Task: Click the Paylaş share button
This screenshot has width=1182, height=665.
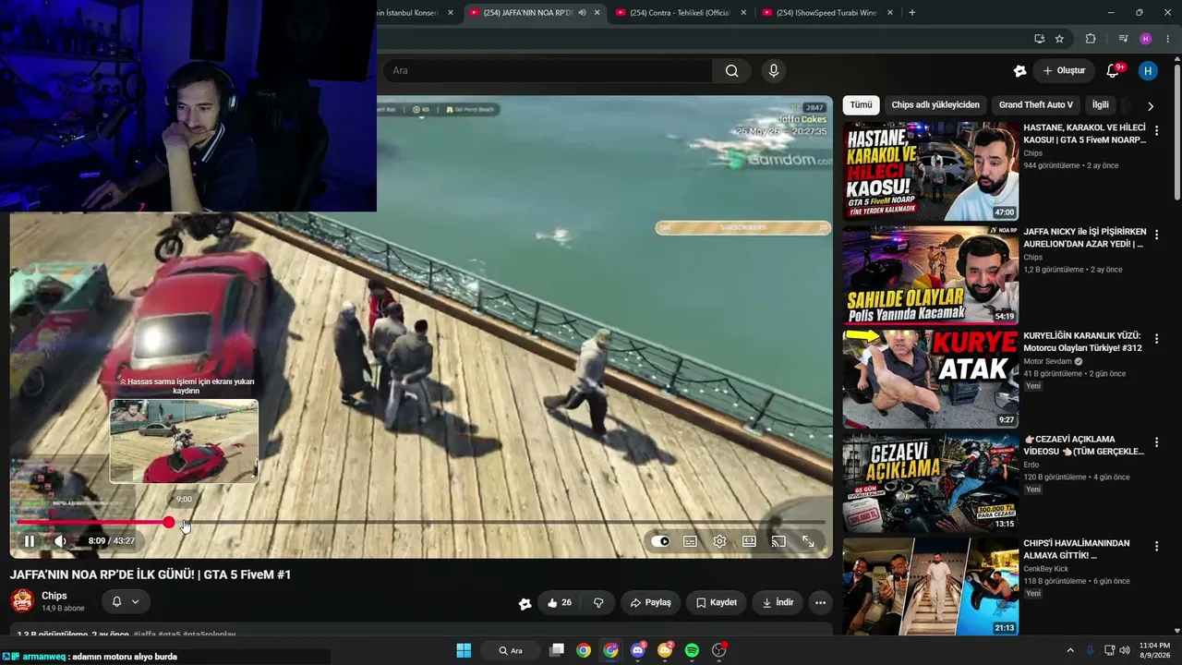Action: click(x=650, y=602)
